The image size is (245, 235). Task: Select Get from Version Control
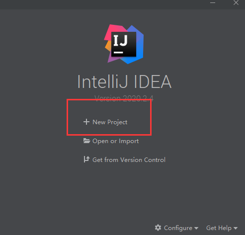coord(129,160)
